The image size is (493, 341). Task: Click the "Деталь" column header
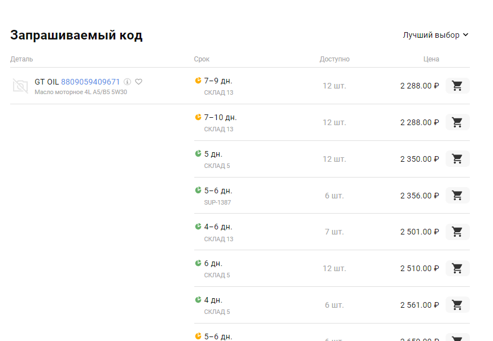click(x=21, y=59)
